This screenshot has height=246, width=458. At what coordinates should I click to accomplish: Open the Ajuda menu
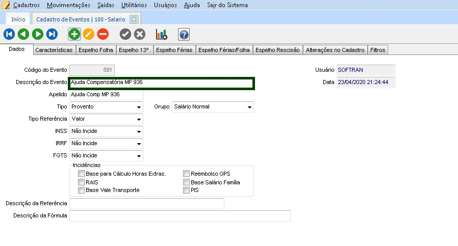coord(192,5)
